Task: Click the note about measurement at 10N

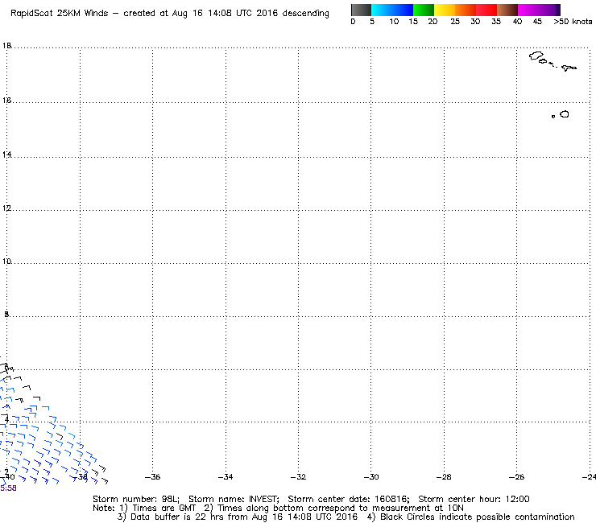Action: tap(333, 509)
